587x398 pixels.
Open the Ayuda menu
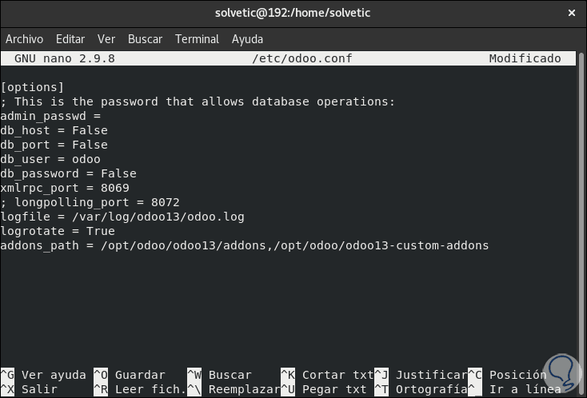(247, 39)
